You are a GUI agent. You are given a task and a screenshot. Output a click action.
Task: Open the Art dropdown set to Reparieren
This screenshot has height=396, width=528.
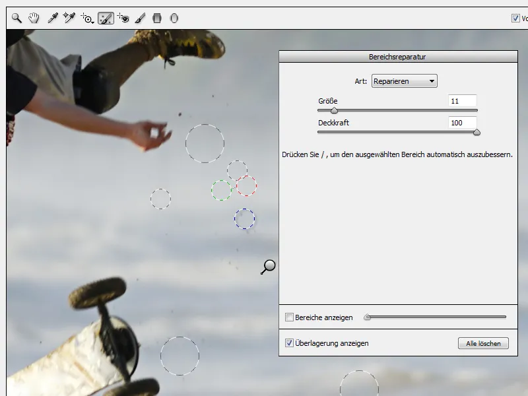click(404, 81)
